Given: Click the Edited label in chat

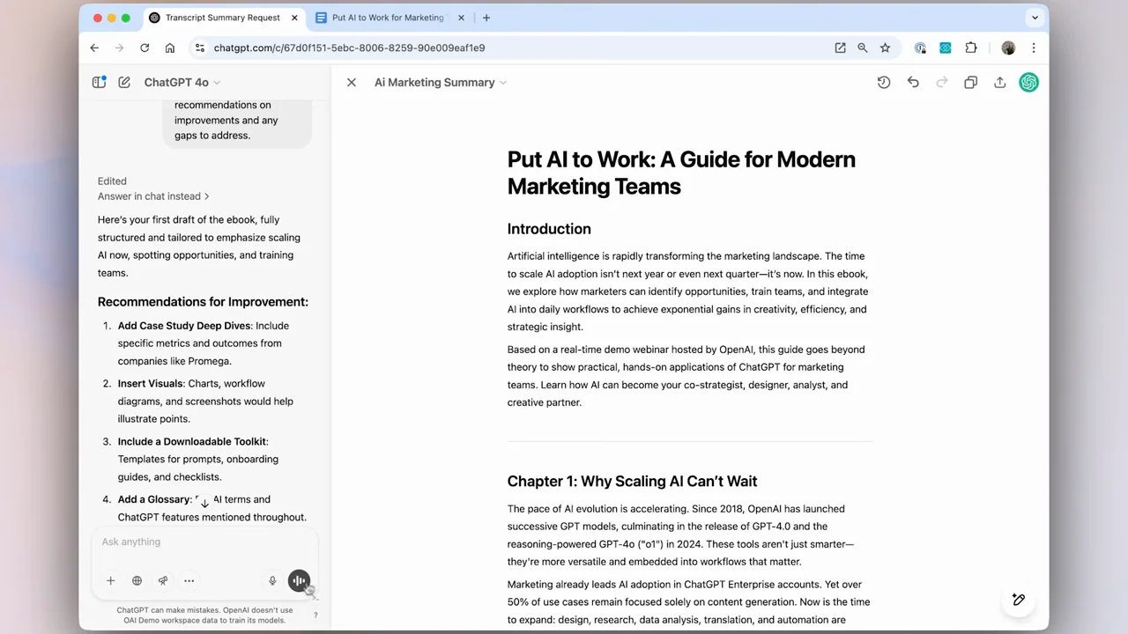Looking at the screenshot, I should (x=112, y=181).
